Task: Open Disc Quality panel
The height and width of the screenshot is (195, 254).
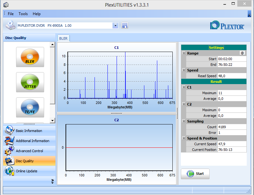Action: (29, 161)
